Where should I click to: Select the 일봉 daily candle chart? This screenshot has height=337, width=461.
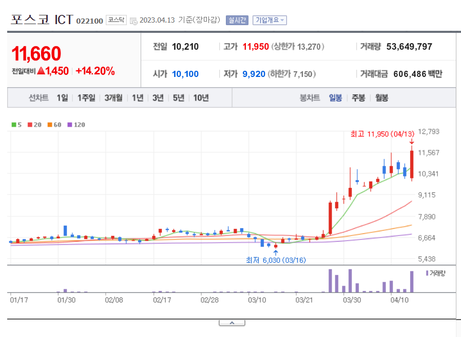click(335, 98)
